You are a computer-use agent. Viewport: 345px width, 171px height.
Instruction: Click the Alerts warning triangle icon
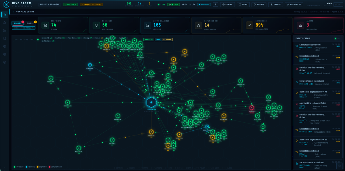click(300, 25)
